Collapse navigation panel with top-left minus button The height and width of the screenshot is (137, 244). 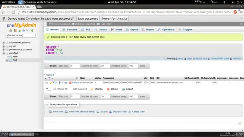tap(45, 24)
